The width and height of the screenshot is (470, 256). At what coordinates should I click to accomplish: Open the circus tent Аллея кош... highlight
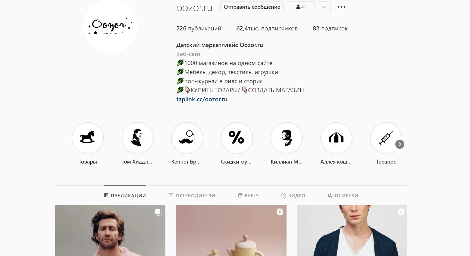click(336, 138)
